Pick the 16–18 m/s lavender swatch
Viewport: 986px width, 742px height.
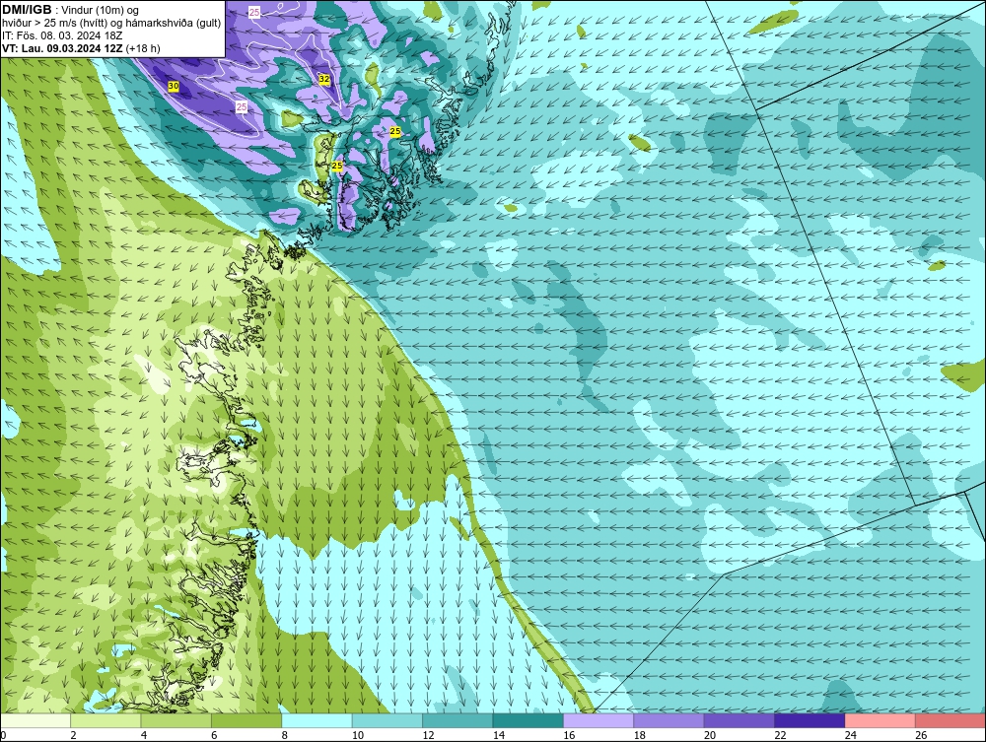tap(599, 720)
